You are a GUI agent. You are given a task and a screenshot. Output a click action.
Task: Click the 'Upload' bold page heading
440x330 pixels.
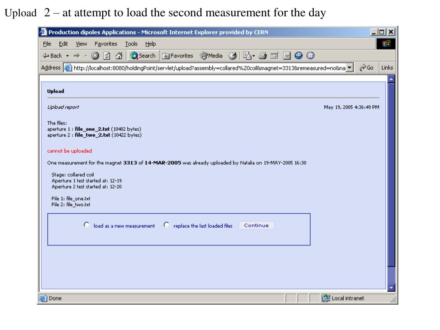coord(55,91)
